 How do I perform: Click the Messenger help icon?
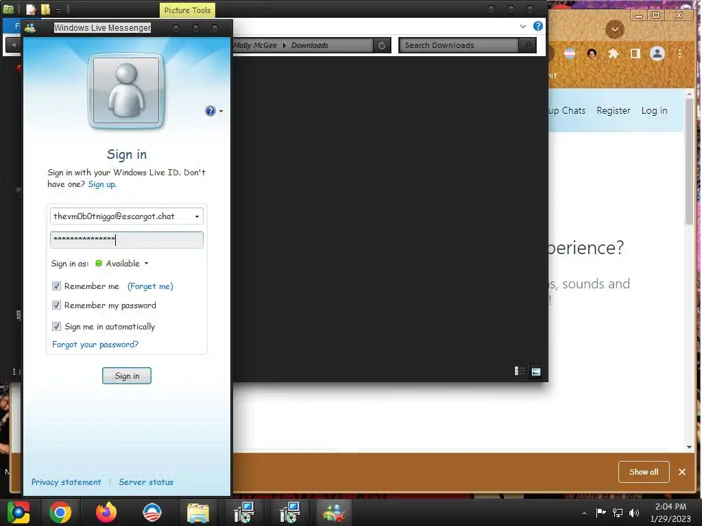pos(210,111)
